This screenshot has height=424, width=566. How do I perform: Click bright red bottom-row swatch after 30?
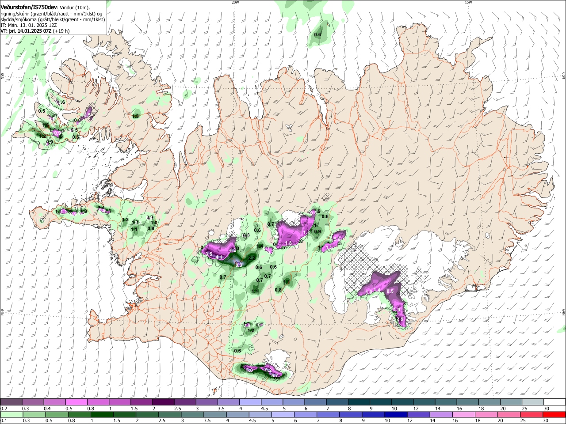(555, 414)
